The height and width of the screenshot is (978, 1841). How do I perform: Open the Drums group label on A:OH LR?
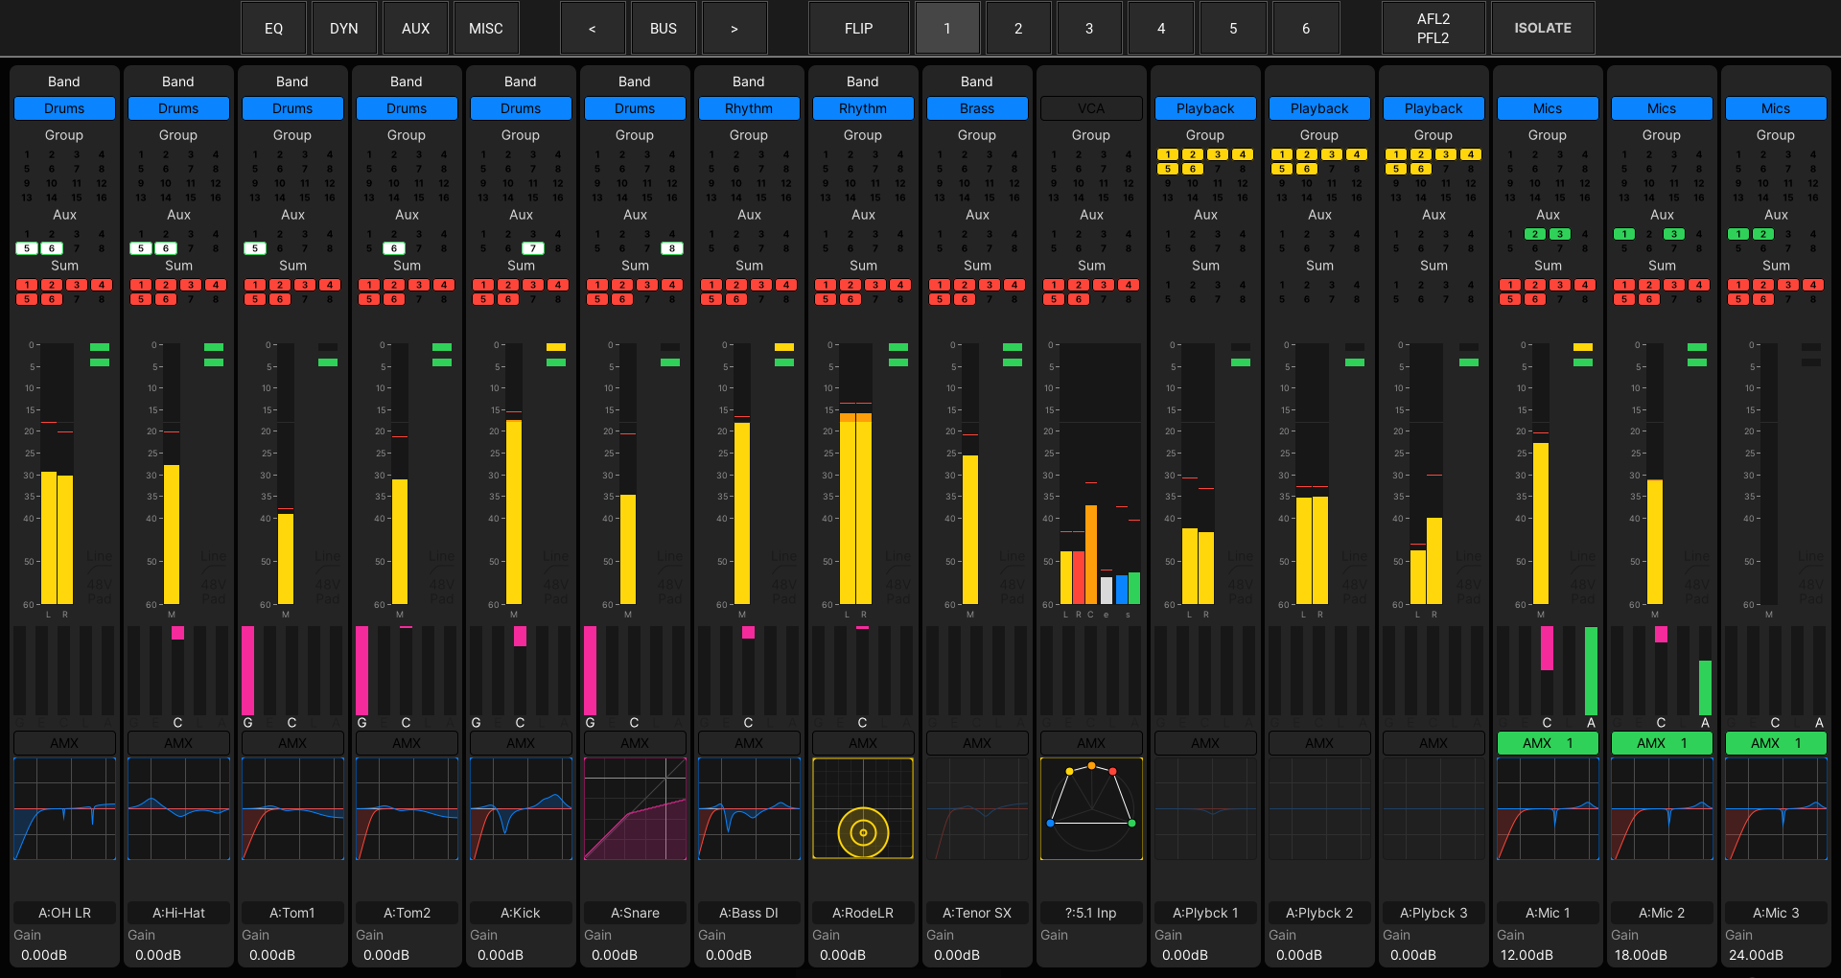(64, 108)
